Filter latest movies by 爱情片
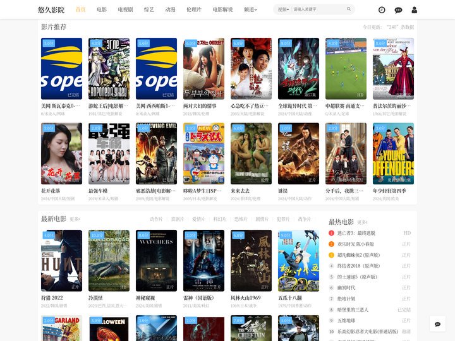Image resolution: width=455 pixels, height=341 pixels. click(x=198, y=219)
